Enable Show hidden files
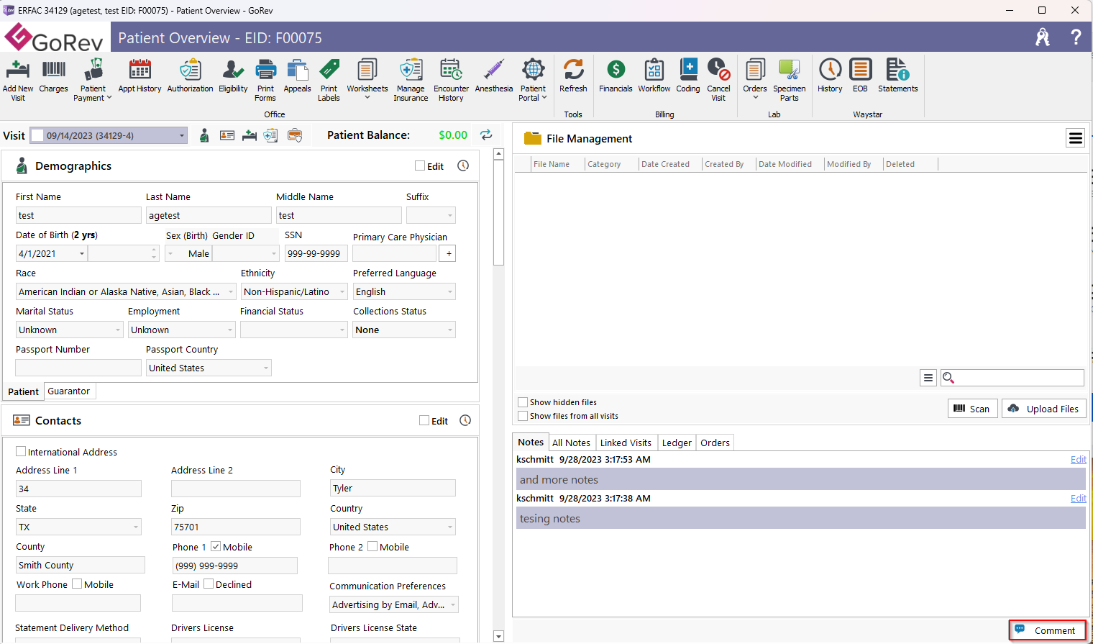This screenshot has width=1093, height=644. (523, 402)
